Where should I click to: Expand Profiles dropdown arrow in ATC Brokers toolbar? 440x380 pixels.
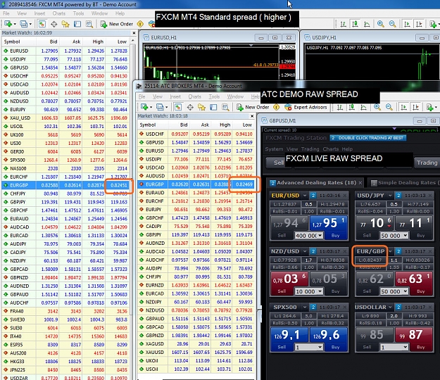click(x=166, y=107)
